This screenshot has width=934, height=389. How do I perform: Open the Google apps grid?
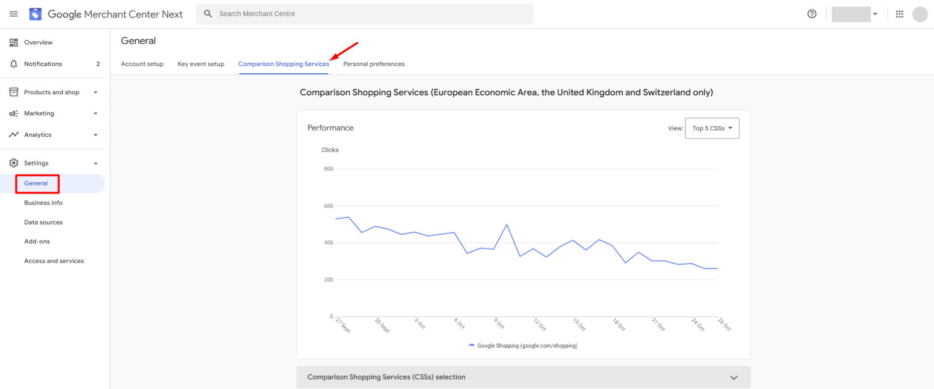point(899,14)
